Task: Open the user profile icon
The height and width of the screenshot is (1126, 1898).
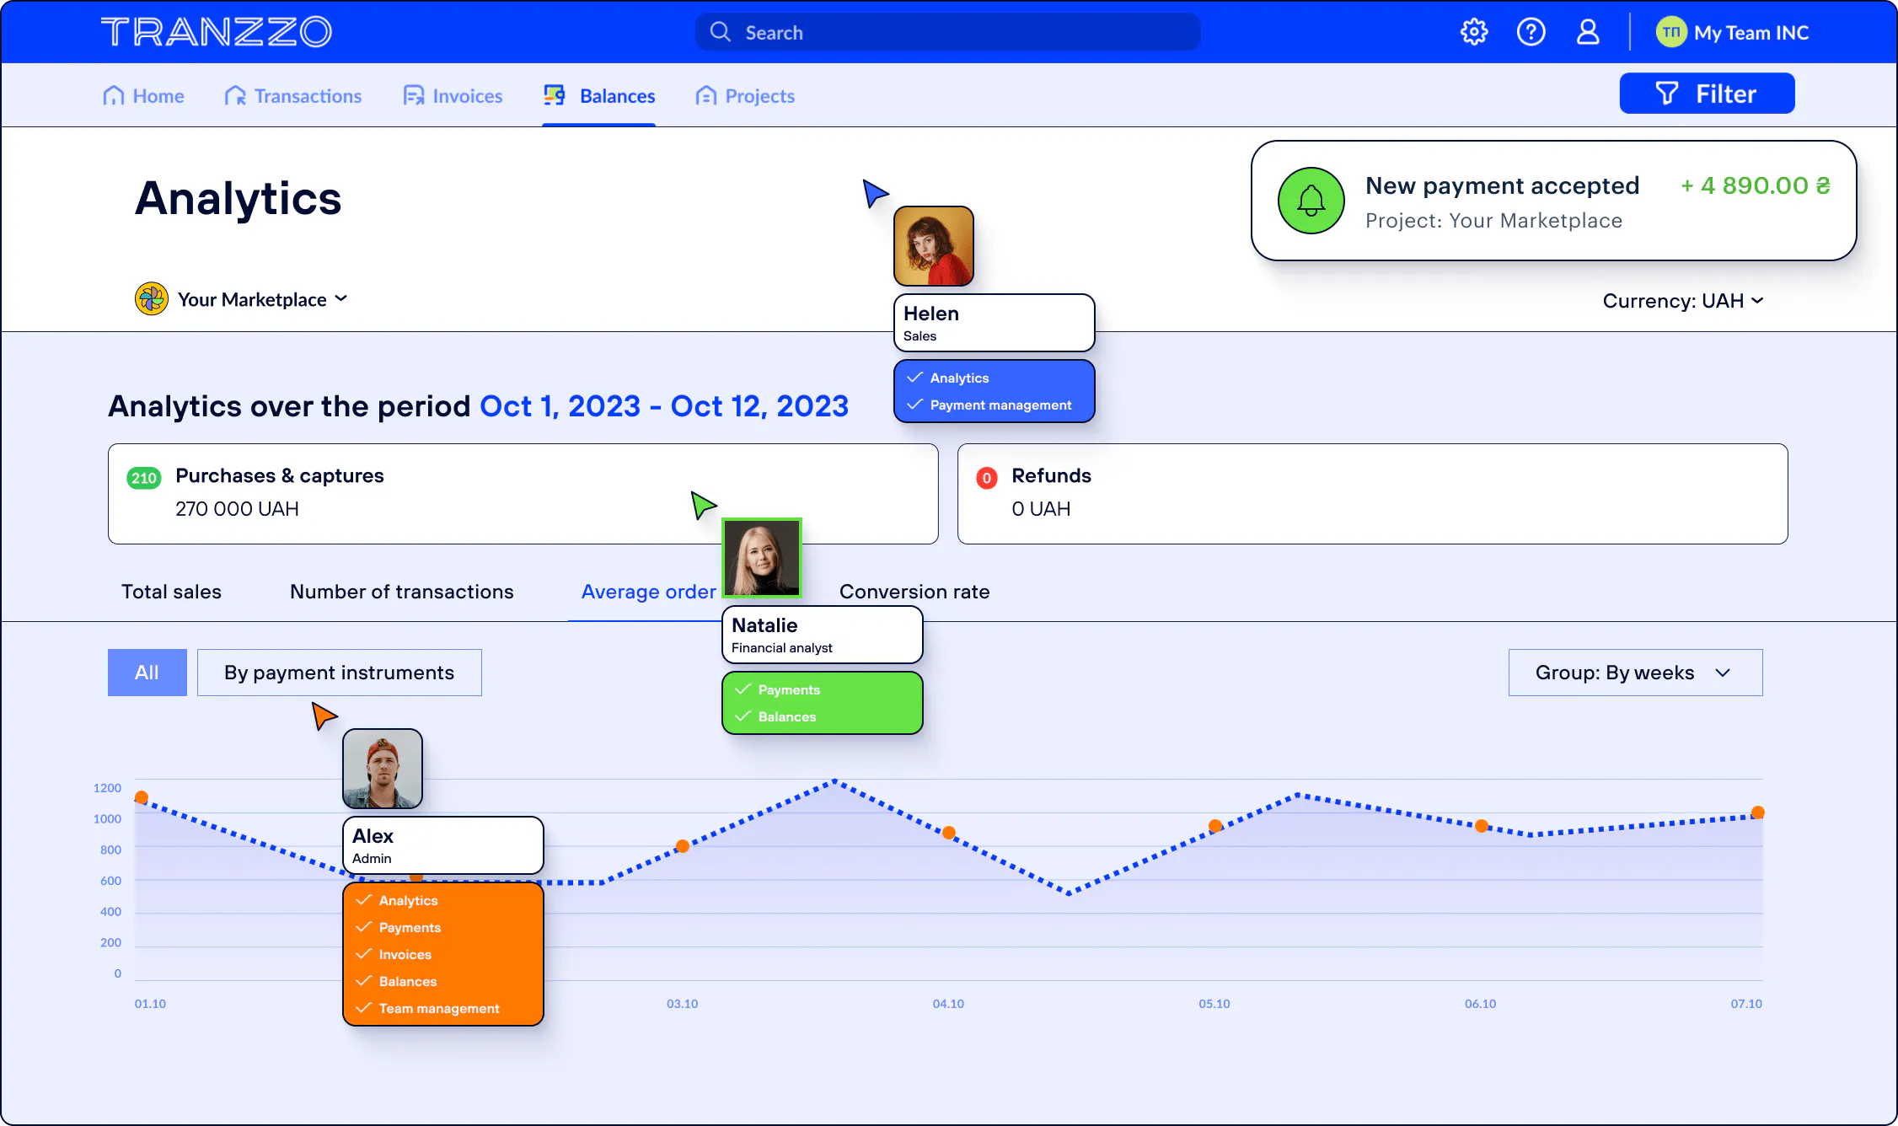Action: (x=1588, y=32)
